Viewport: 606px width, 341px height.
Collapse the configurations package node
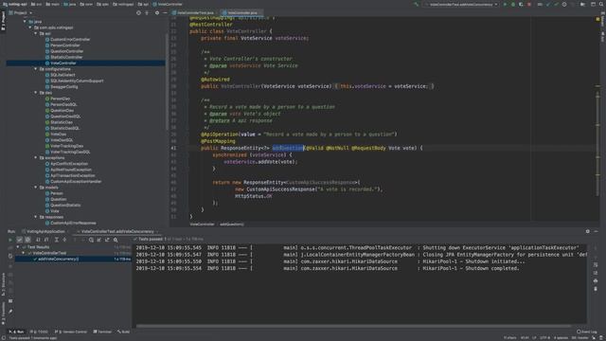pos(36,69)
